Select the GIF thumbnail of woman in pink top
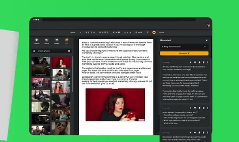Screen dimensions: 239x142 click(x=61, y=87)
